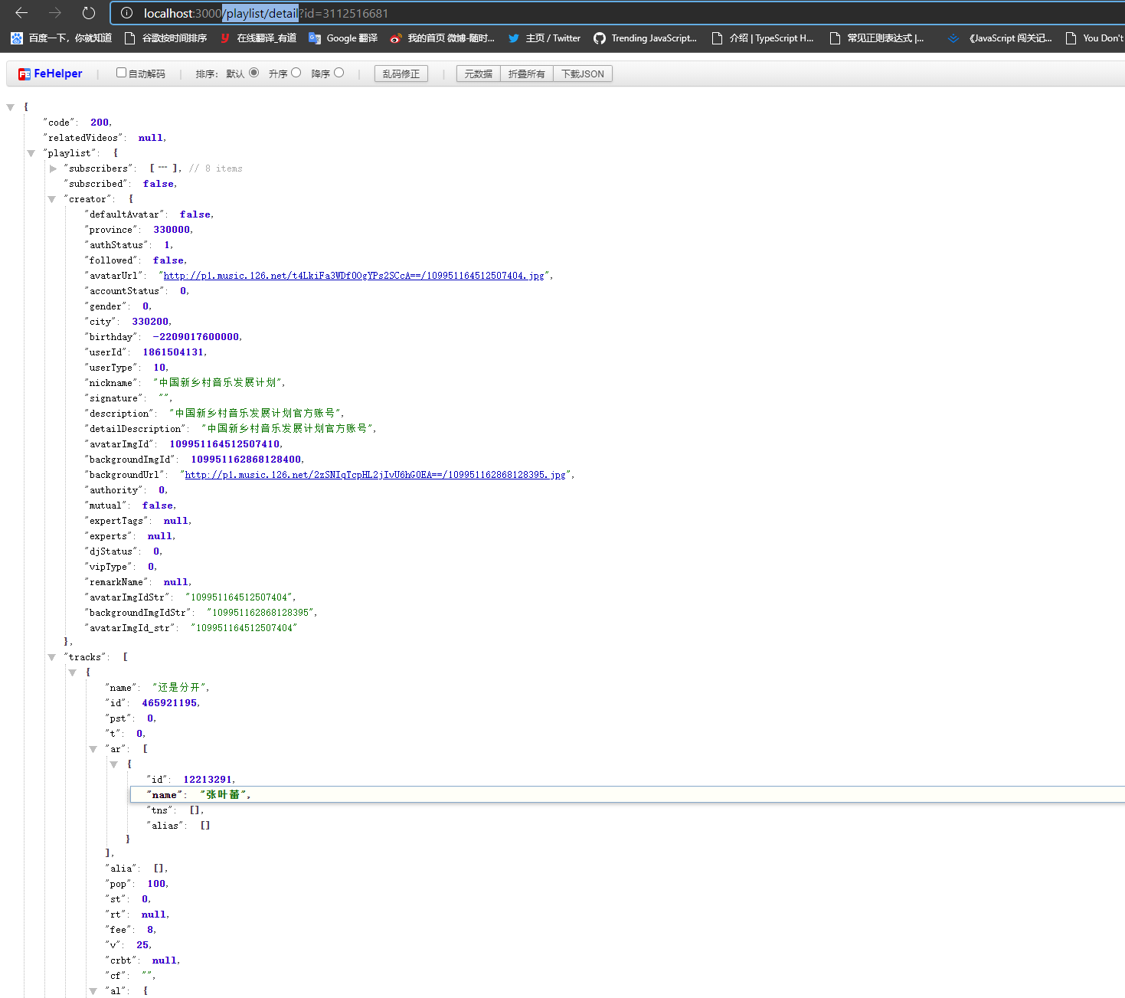Open the Google 翻译 bookmark
This screenshot has height=998, width=1125.
tap(342, 38)
